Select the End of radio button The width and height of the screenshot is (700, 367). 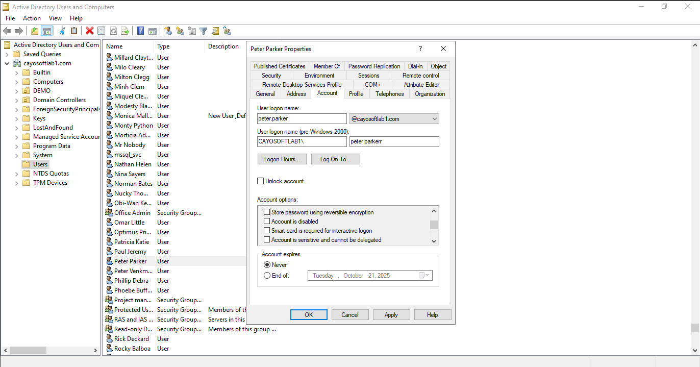pos(267,276)
